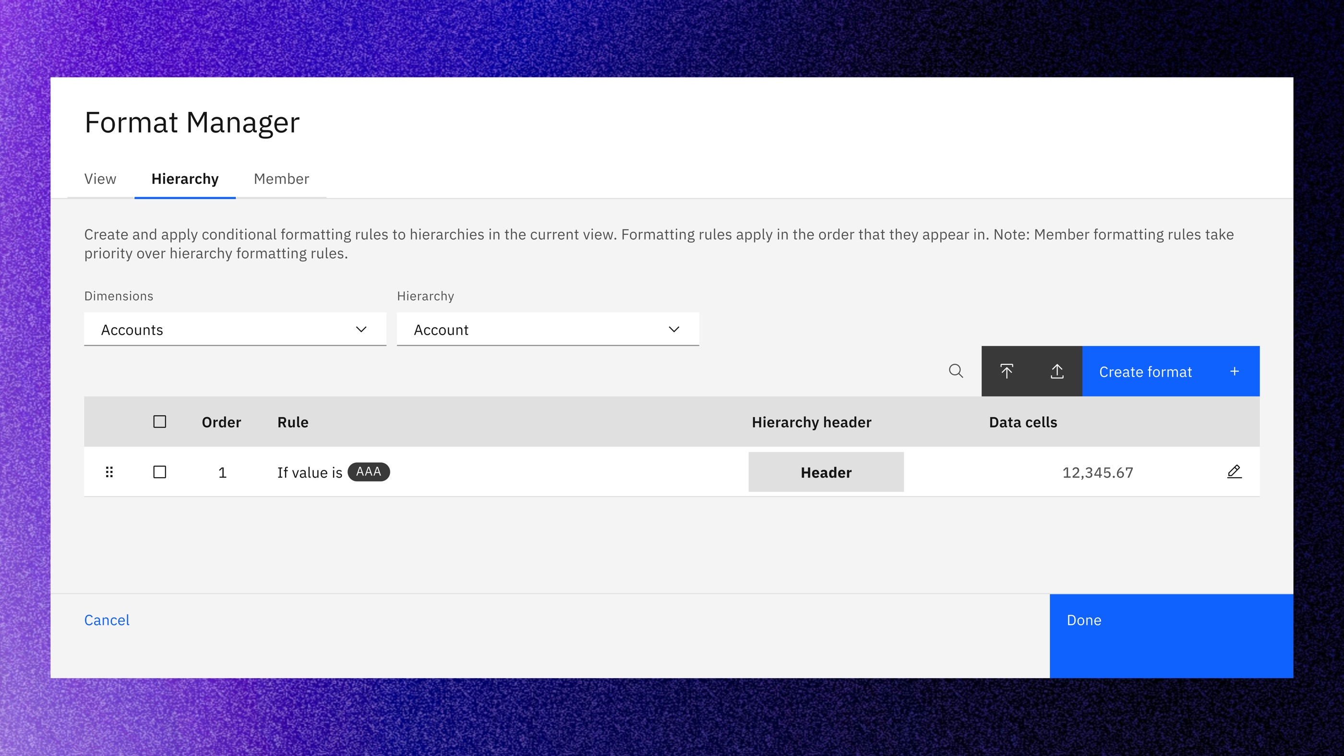Switch to the View tab
Screen dimensions: 1344x756
click(x=100, y=179)
